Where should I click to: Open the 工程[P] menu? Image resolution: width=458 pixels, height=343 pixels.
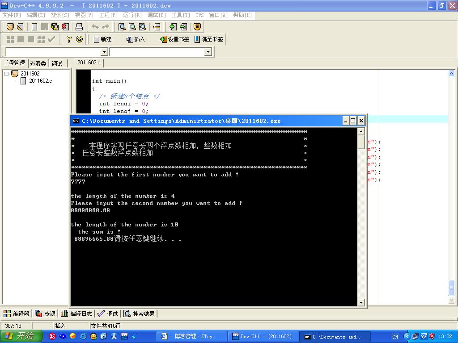coord(108,15)
